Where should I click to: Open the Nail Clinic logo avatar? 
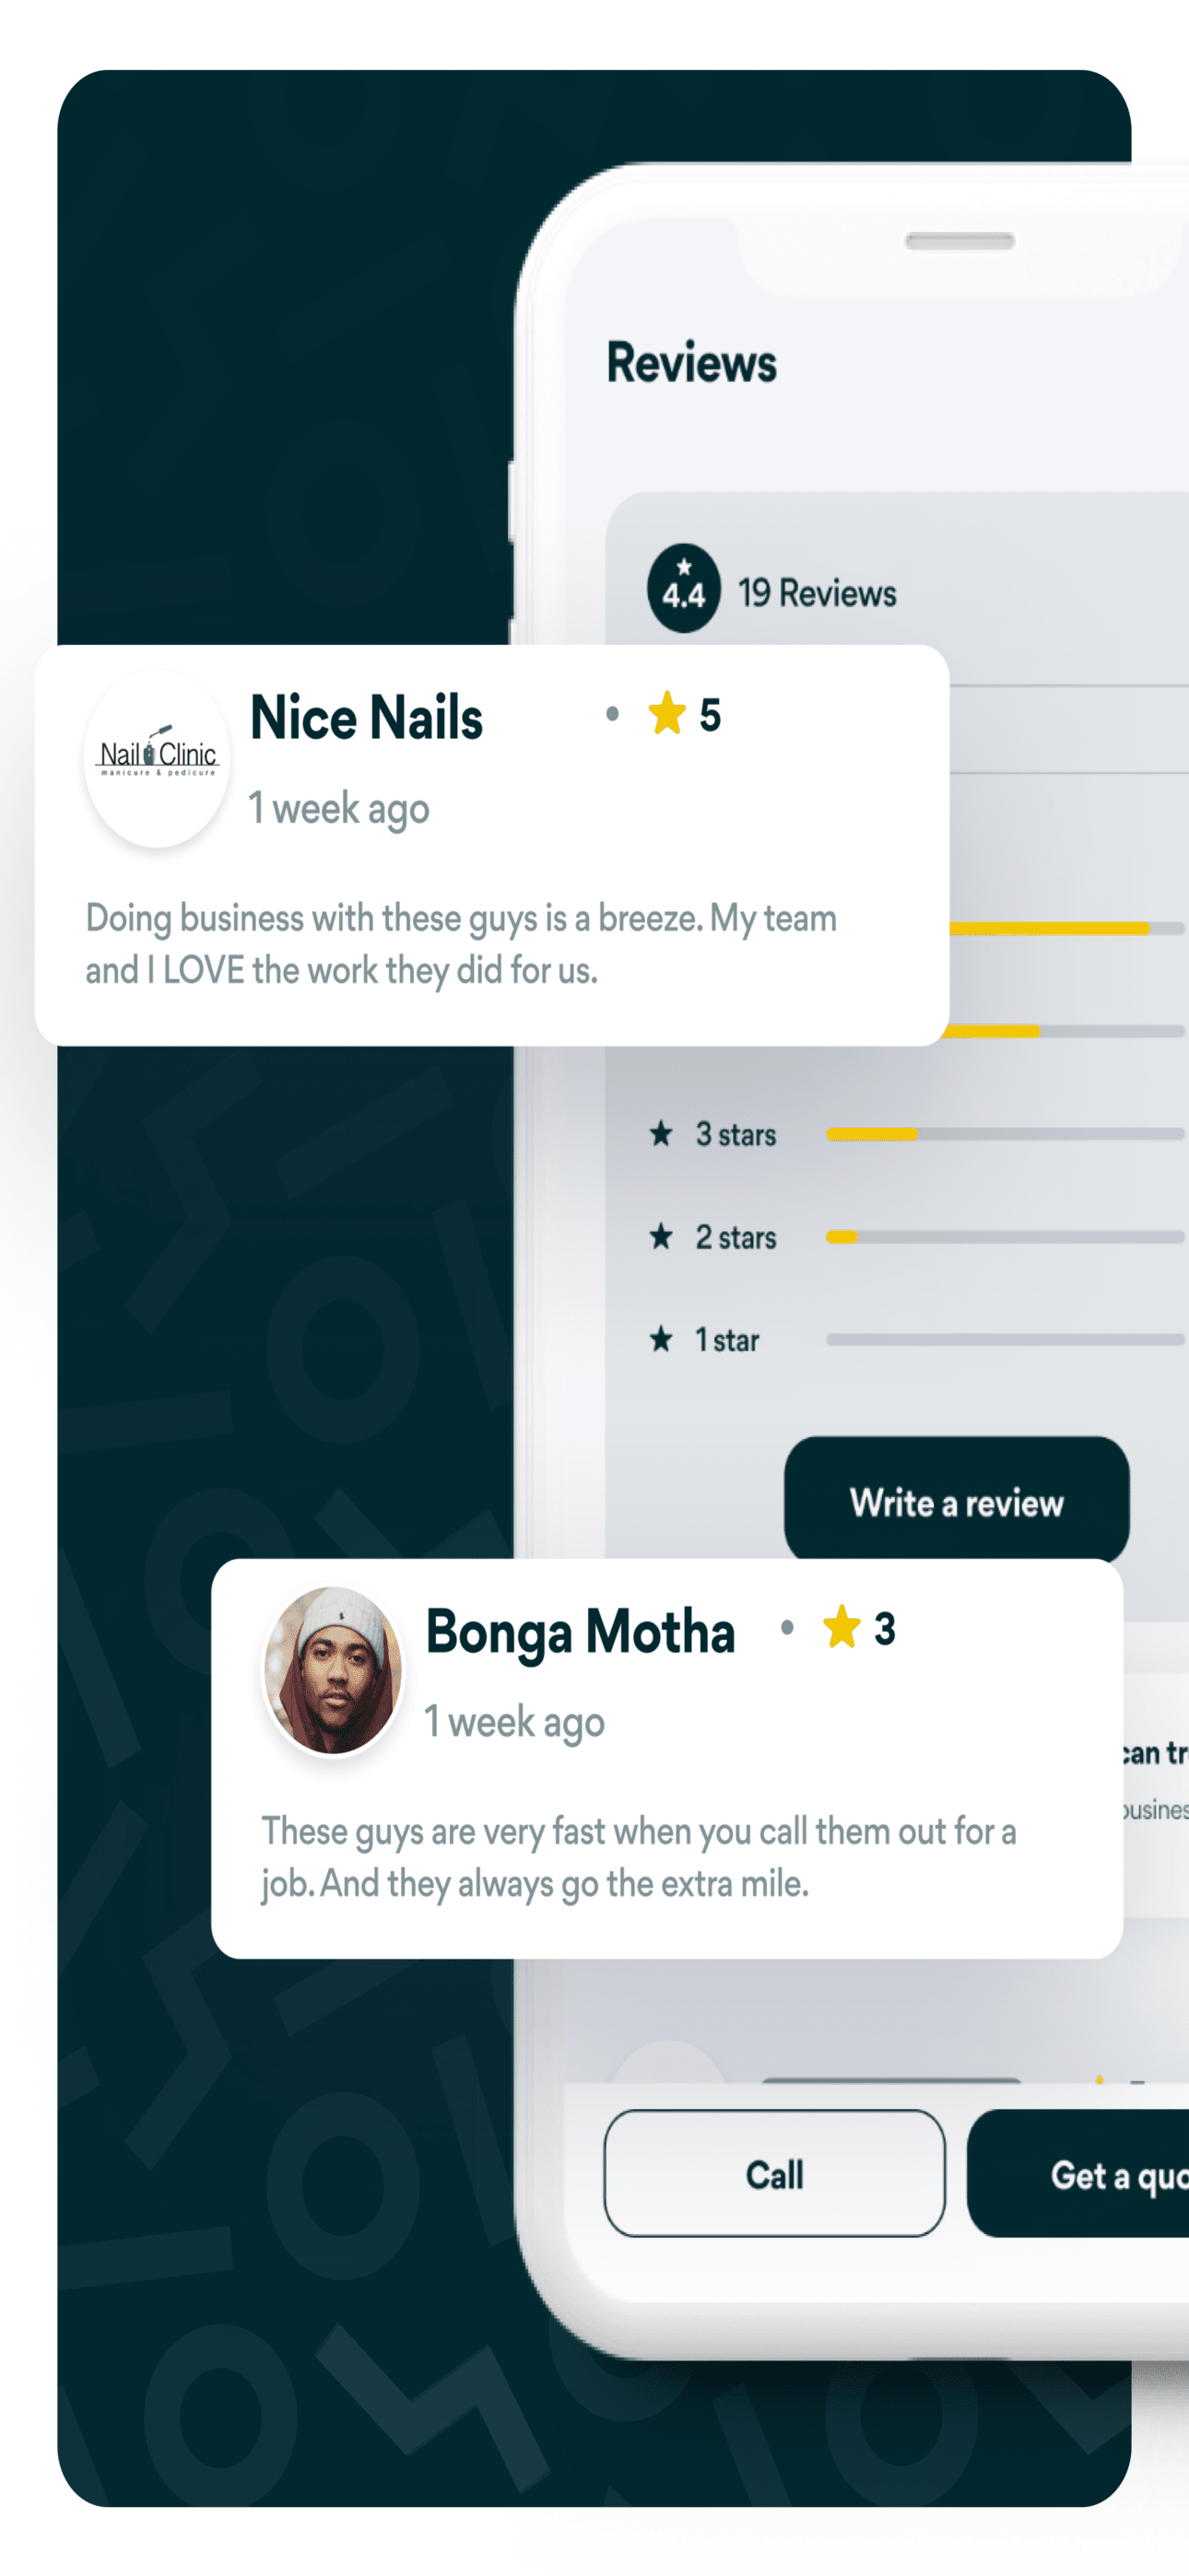(x=157, y=759)
